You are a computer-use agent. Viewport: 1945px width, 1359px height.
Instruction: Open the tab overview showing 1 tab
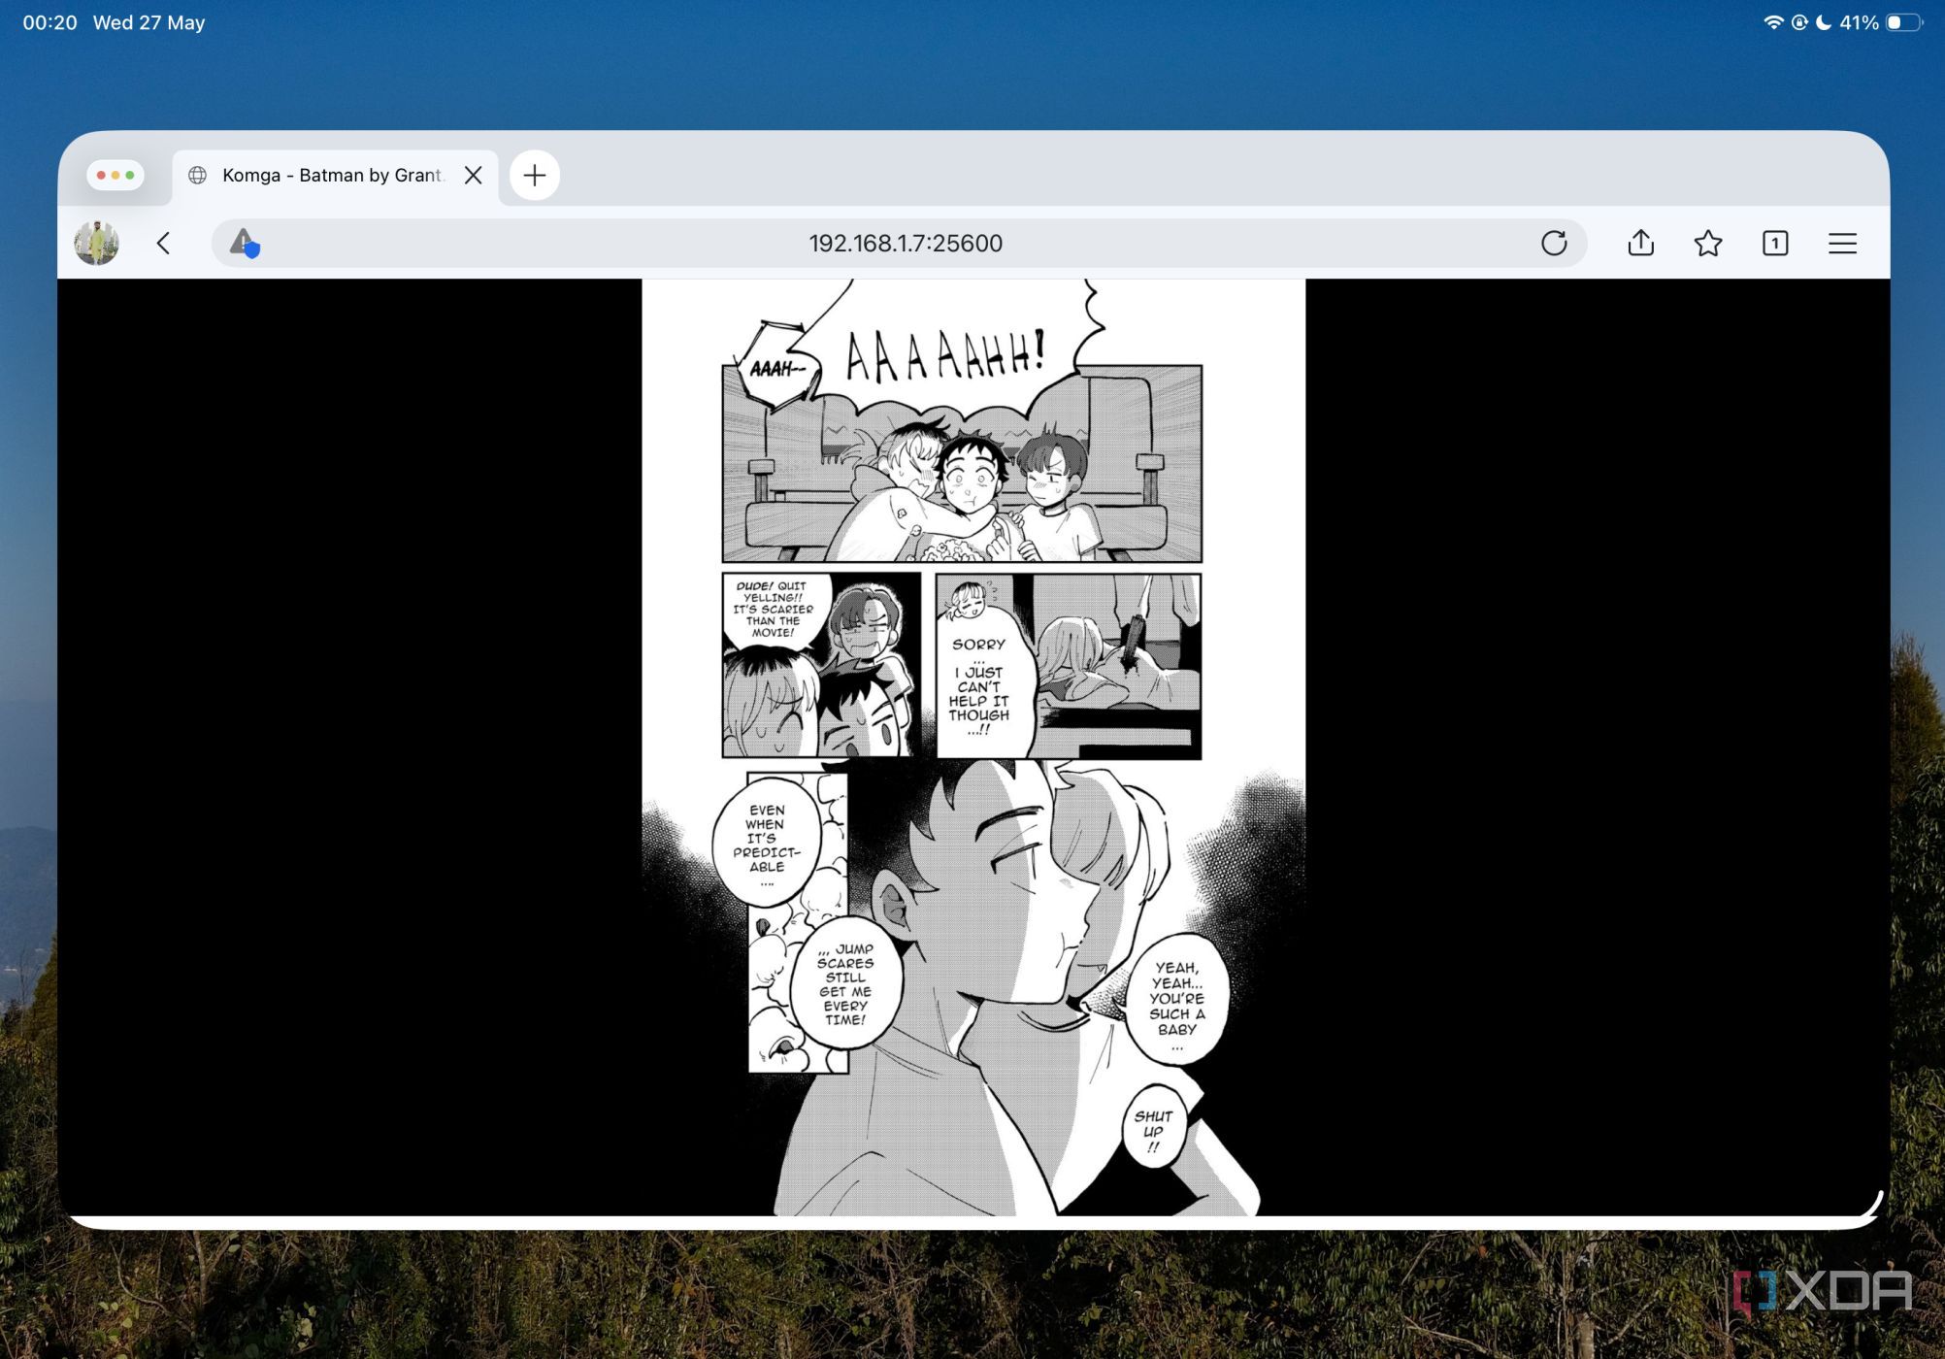click(1775, 243)
